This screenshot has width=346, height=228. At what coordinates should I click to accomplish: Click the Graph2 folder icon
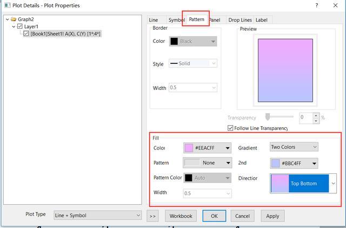[14, 19]
